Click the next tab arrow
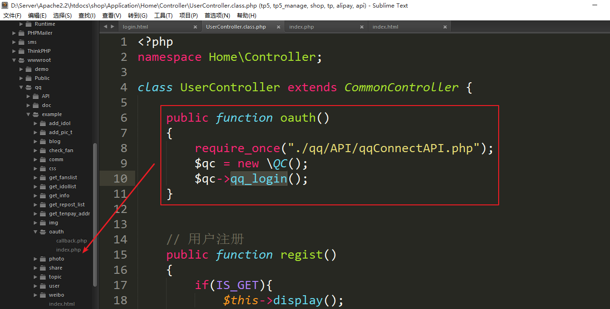610x309 pixels. click(113, 27)
